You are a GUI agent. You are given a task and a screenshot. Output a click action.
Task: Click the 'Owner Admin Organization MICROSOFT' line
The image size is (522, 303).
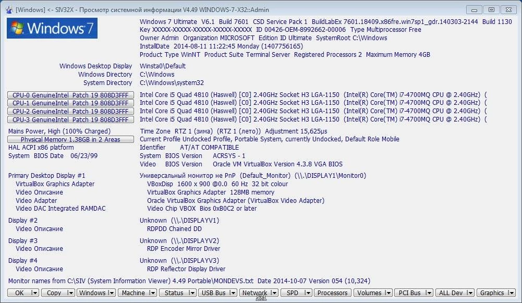(263, 38)
